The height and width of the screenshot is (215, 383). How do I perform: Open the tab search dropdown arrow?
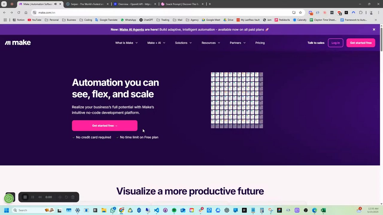pos(4,4)
